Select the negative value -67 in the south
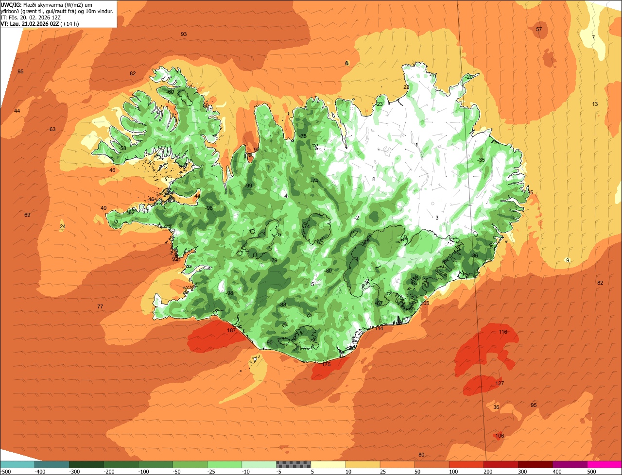Screen dimensions: 622x475 [x=379, y=304]
